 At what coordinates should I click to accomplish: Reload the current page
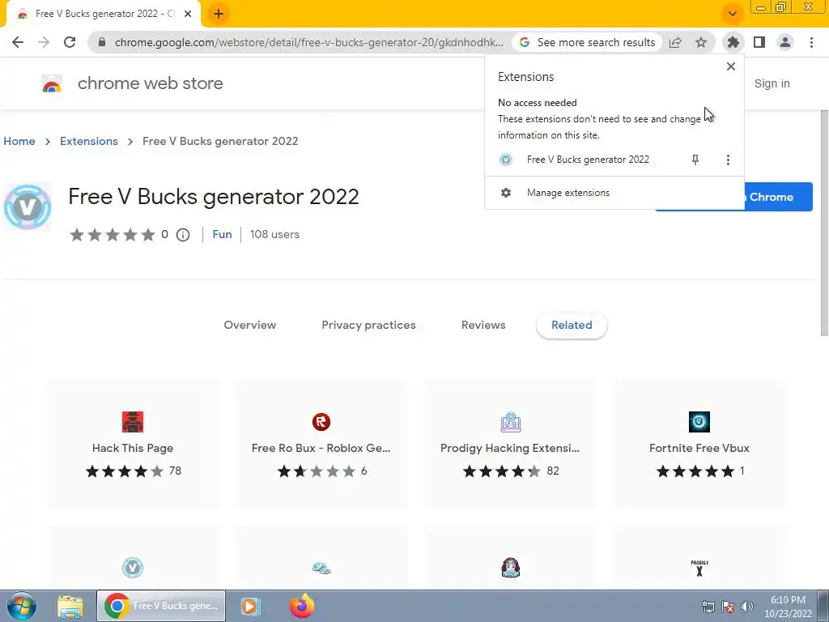pyautogui.click(x=70, y=42)
